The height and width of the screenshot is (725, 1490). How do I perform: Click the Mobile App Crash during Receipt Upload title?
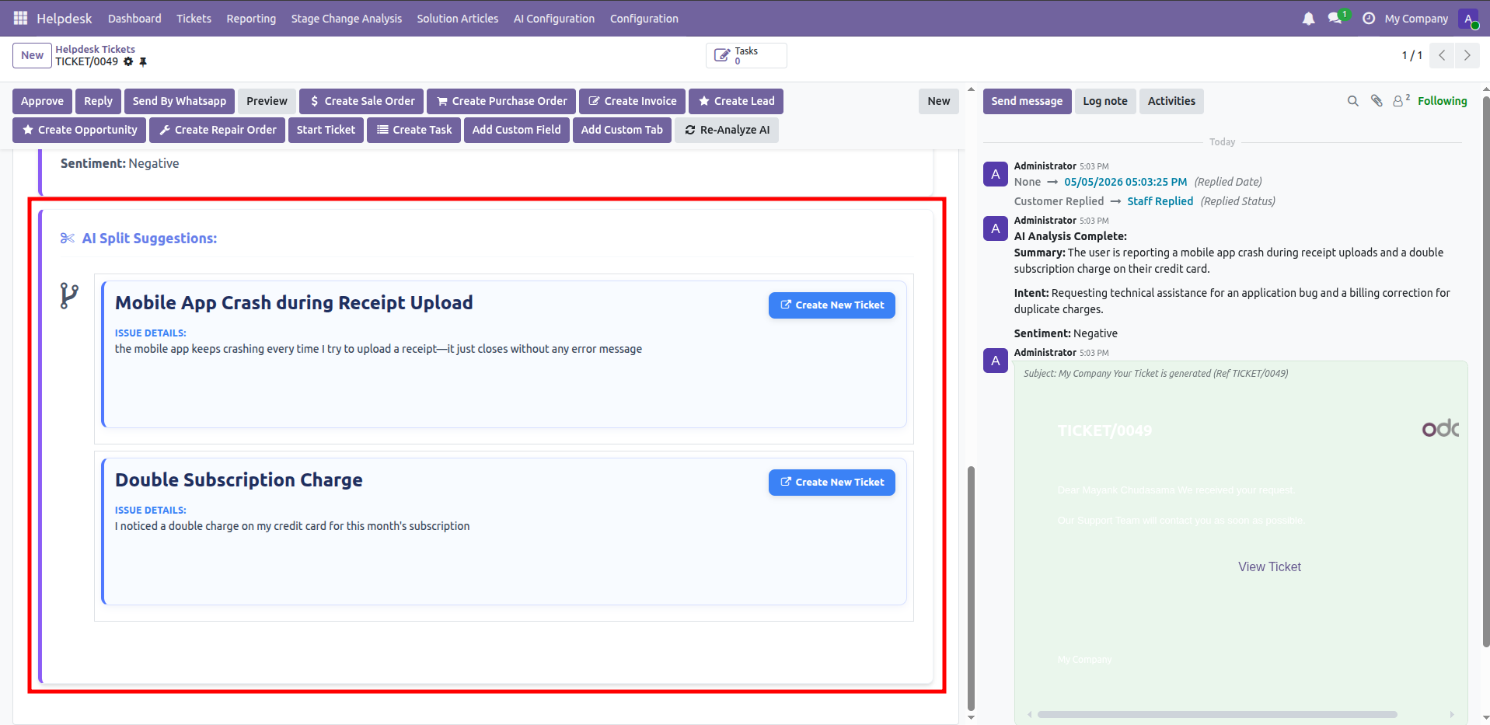(294, 303)
